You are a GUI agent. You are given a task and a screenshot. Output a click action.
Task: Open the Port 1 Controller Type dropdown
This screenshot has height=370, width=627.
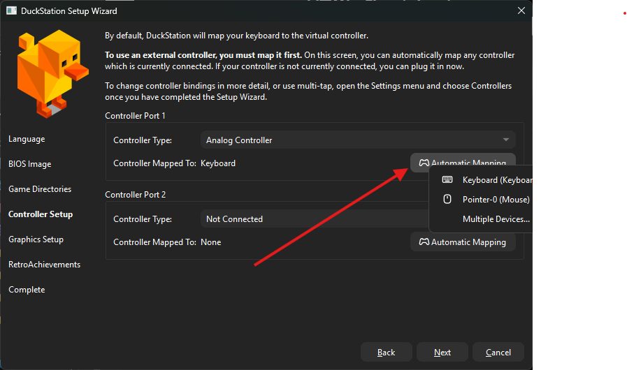click(358, 140)
